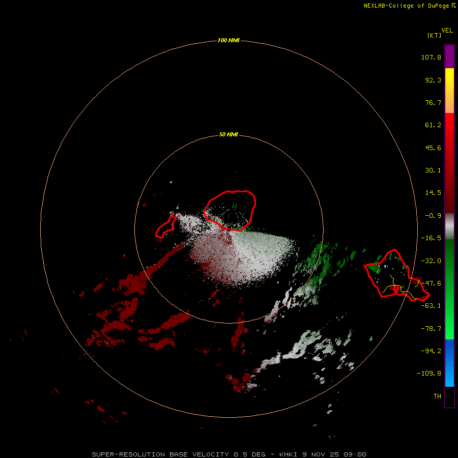Click the small red island outline west of center
458x458 pixels.
(x=165, y=228)
